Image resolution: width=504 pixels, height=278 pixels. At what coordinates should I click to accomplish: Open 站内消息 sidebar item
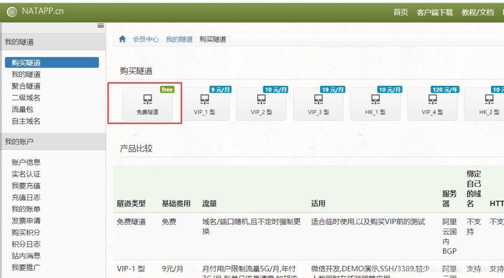click(x=26, y=256)
